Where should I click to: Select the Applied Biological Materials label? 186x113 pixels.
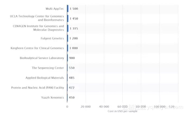45,78
